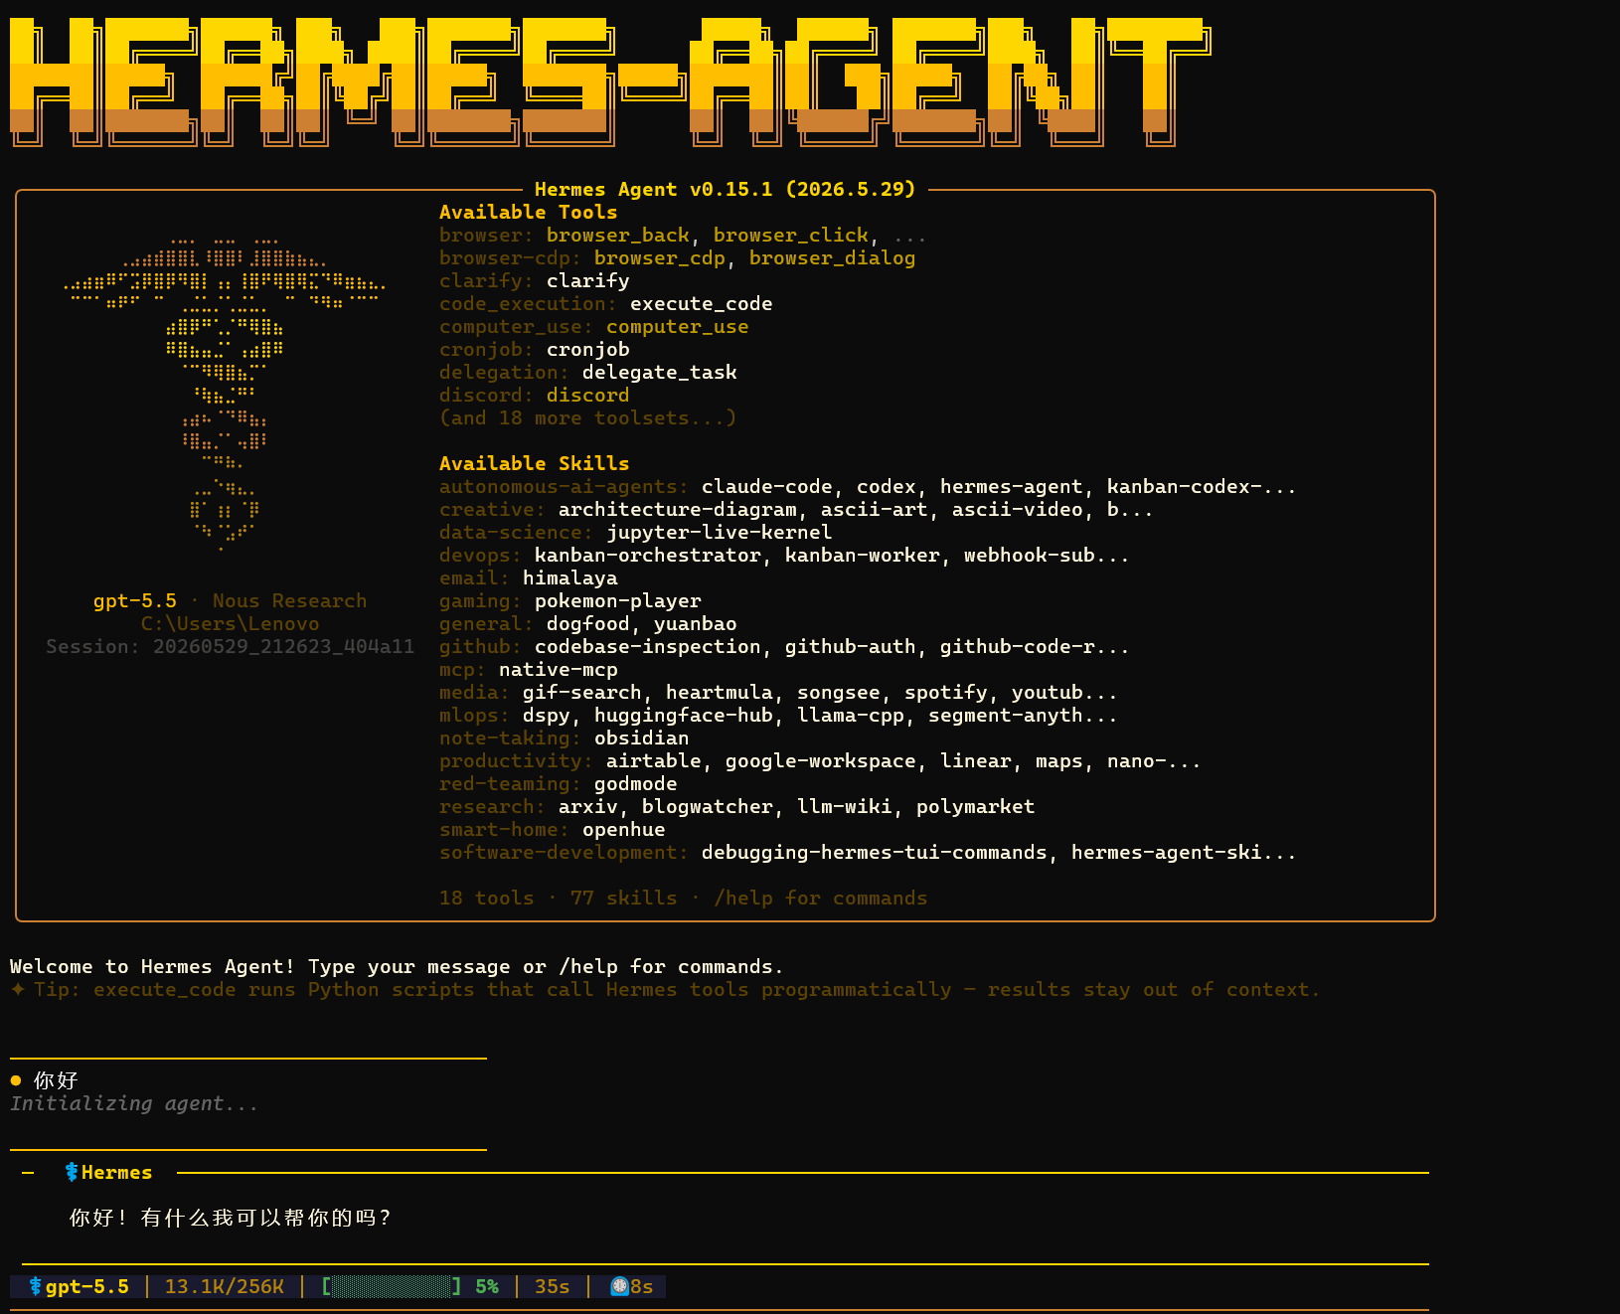Click the "obsidian" note-taking skill
1620x1314 pixels.
(x=642, y=739)
